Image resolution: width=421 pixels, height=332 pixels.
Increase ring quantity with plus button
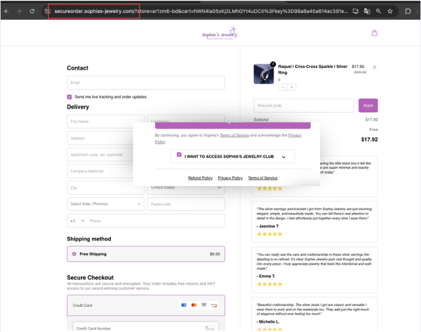pos(291,87)
